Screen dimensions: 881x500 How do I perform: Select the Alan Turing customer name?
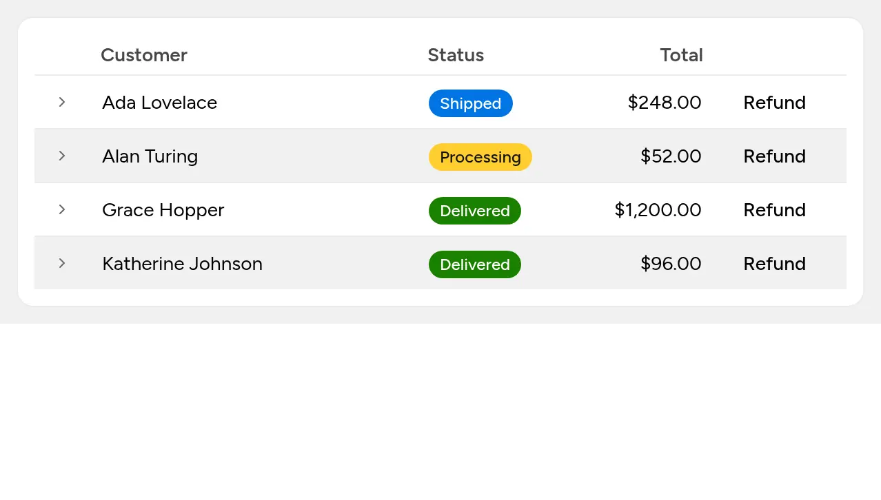click(x=150, y=156)
